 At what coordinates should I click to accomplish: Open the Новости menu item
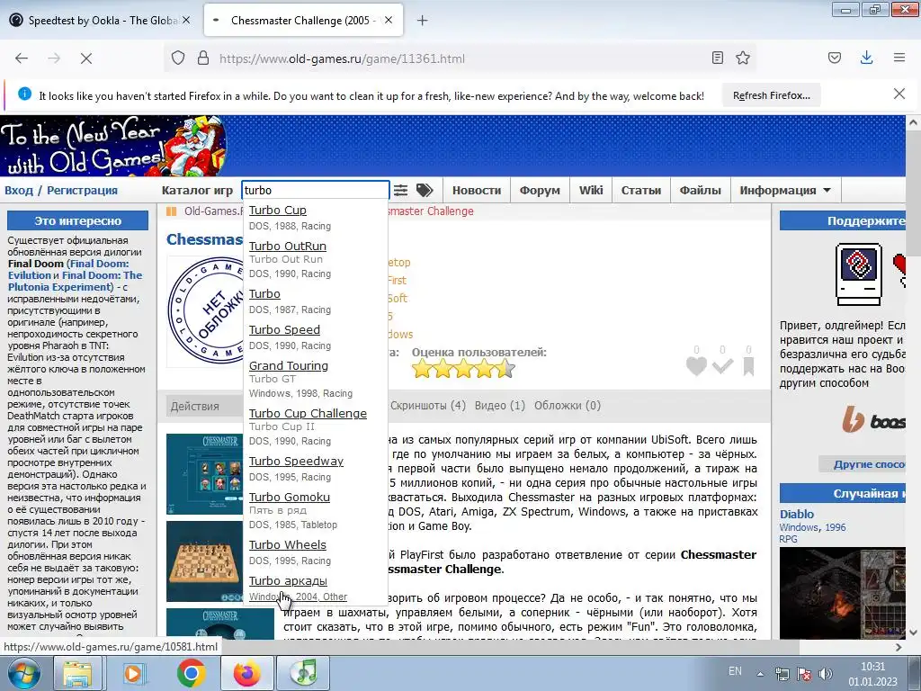(x=477, y=191)
